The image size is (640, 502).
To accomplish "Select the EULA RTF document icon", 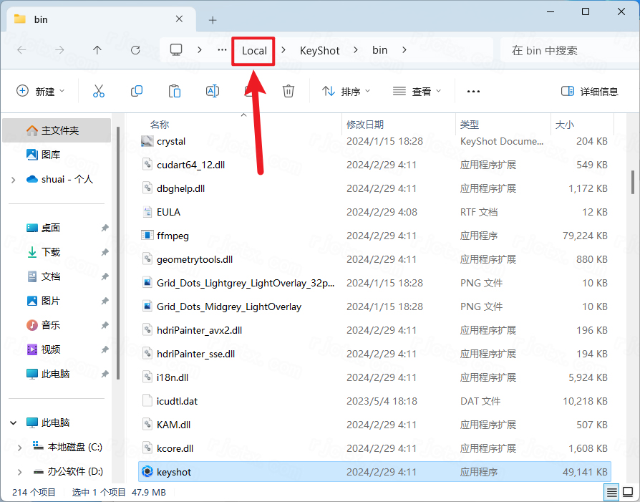I will coord(147,212).
